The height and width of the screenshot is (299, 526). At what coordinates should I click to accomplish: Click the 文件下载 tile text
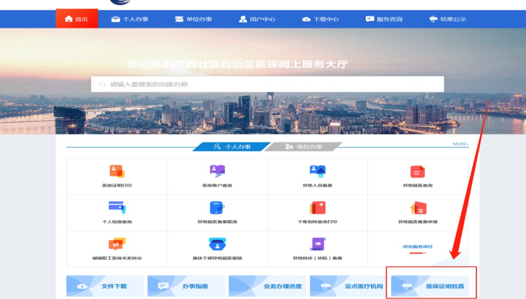[x=114, y=286]
